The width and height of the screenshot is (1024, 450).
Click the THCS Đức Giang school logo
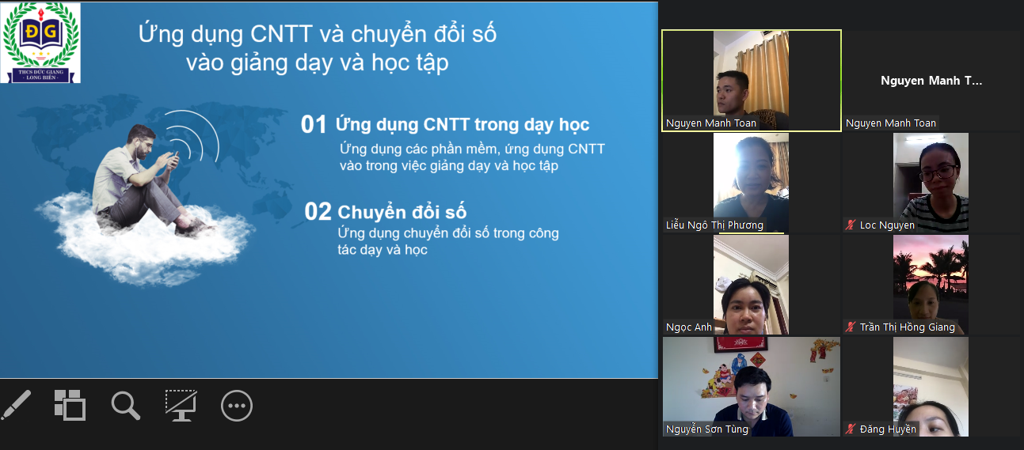40,43
